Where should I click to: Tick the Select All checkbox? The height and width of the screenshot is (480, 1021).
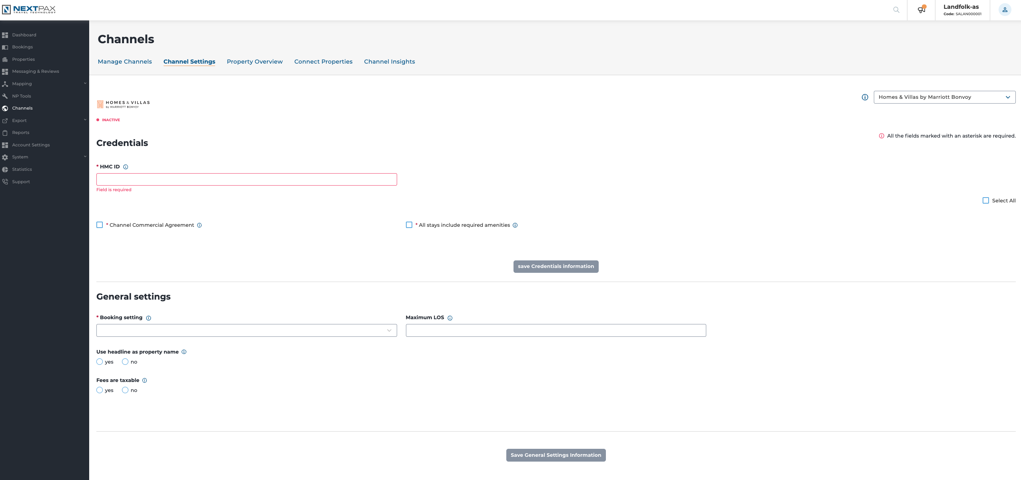point(986,201)
